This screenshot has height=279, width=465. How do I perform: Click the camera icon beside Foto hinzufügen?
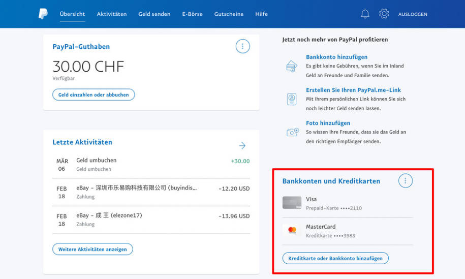point(292,132)
